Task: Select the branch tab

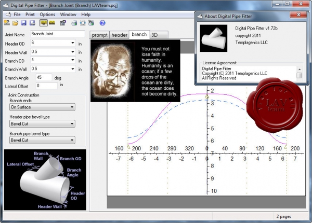Action: coord(139,34)
